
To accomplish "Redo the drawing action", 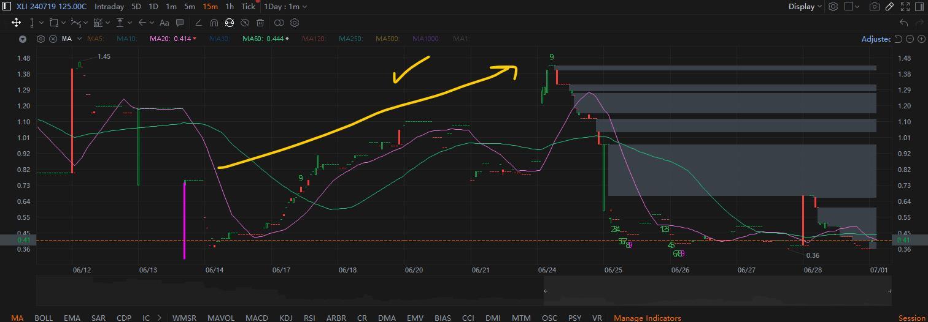I will [x=921, y=23].
